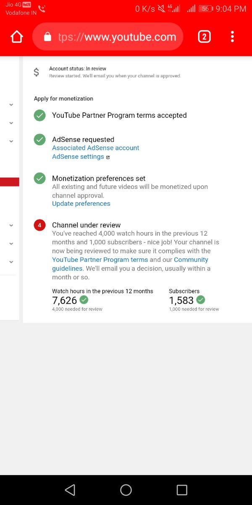Click the 9:04 PM clock in the status bar

point(231,8)
